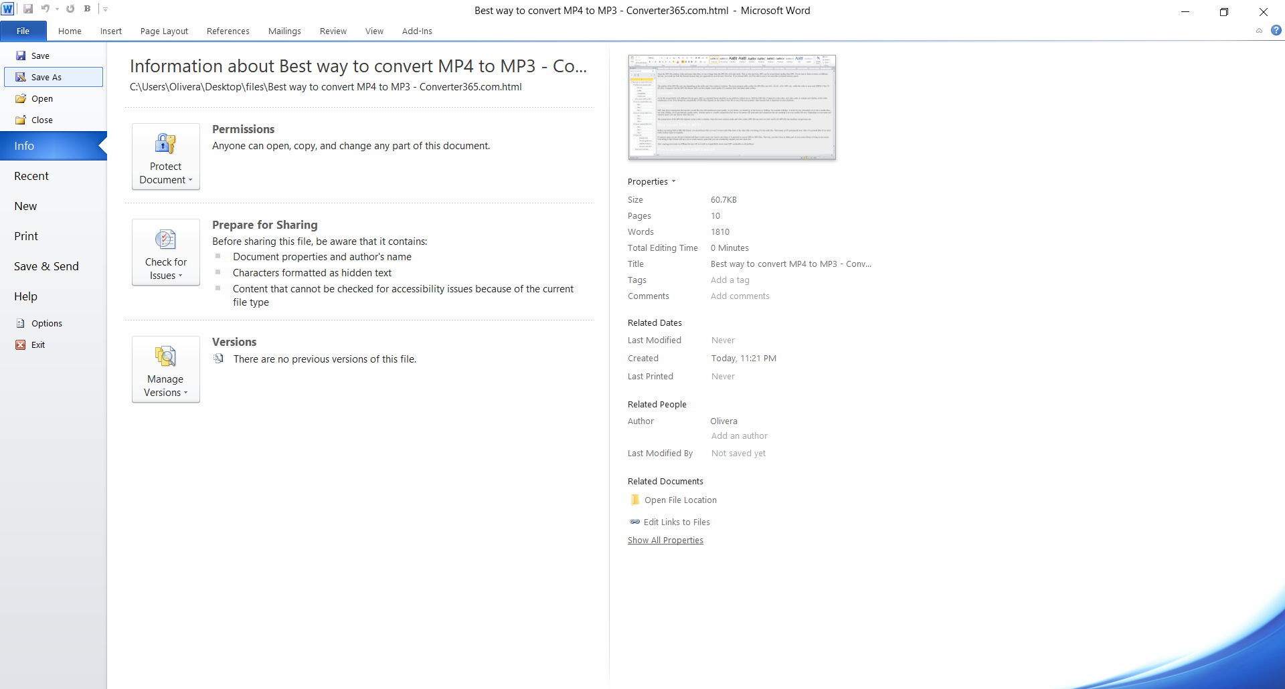Select Add an author

(x=739, y=435)
